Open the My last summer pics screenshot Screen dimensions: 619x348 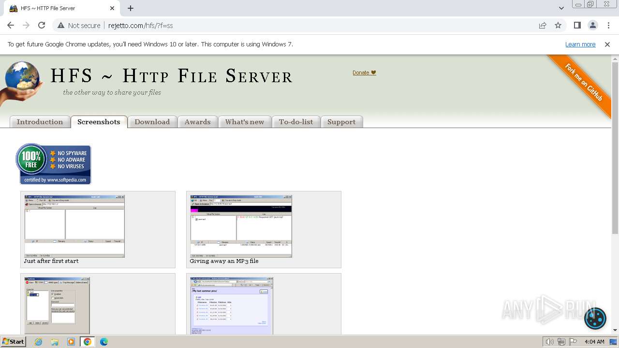(x=232, y=306)
